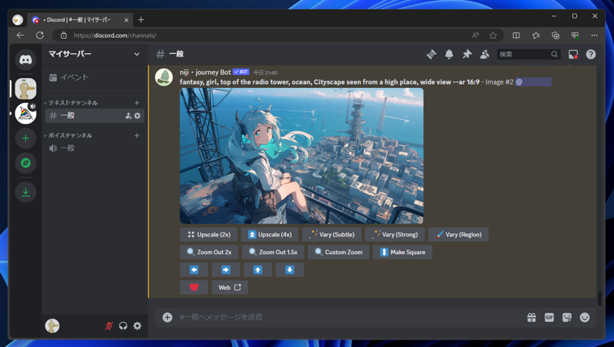Click Custom Zoom button

point(339,253)
